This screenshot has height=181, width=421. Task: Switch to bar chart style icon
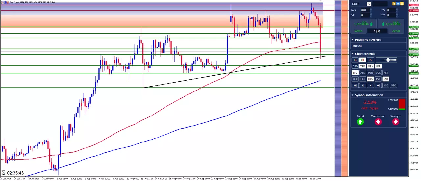355,60
